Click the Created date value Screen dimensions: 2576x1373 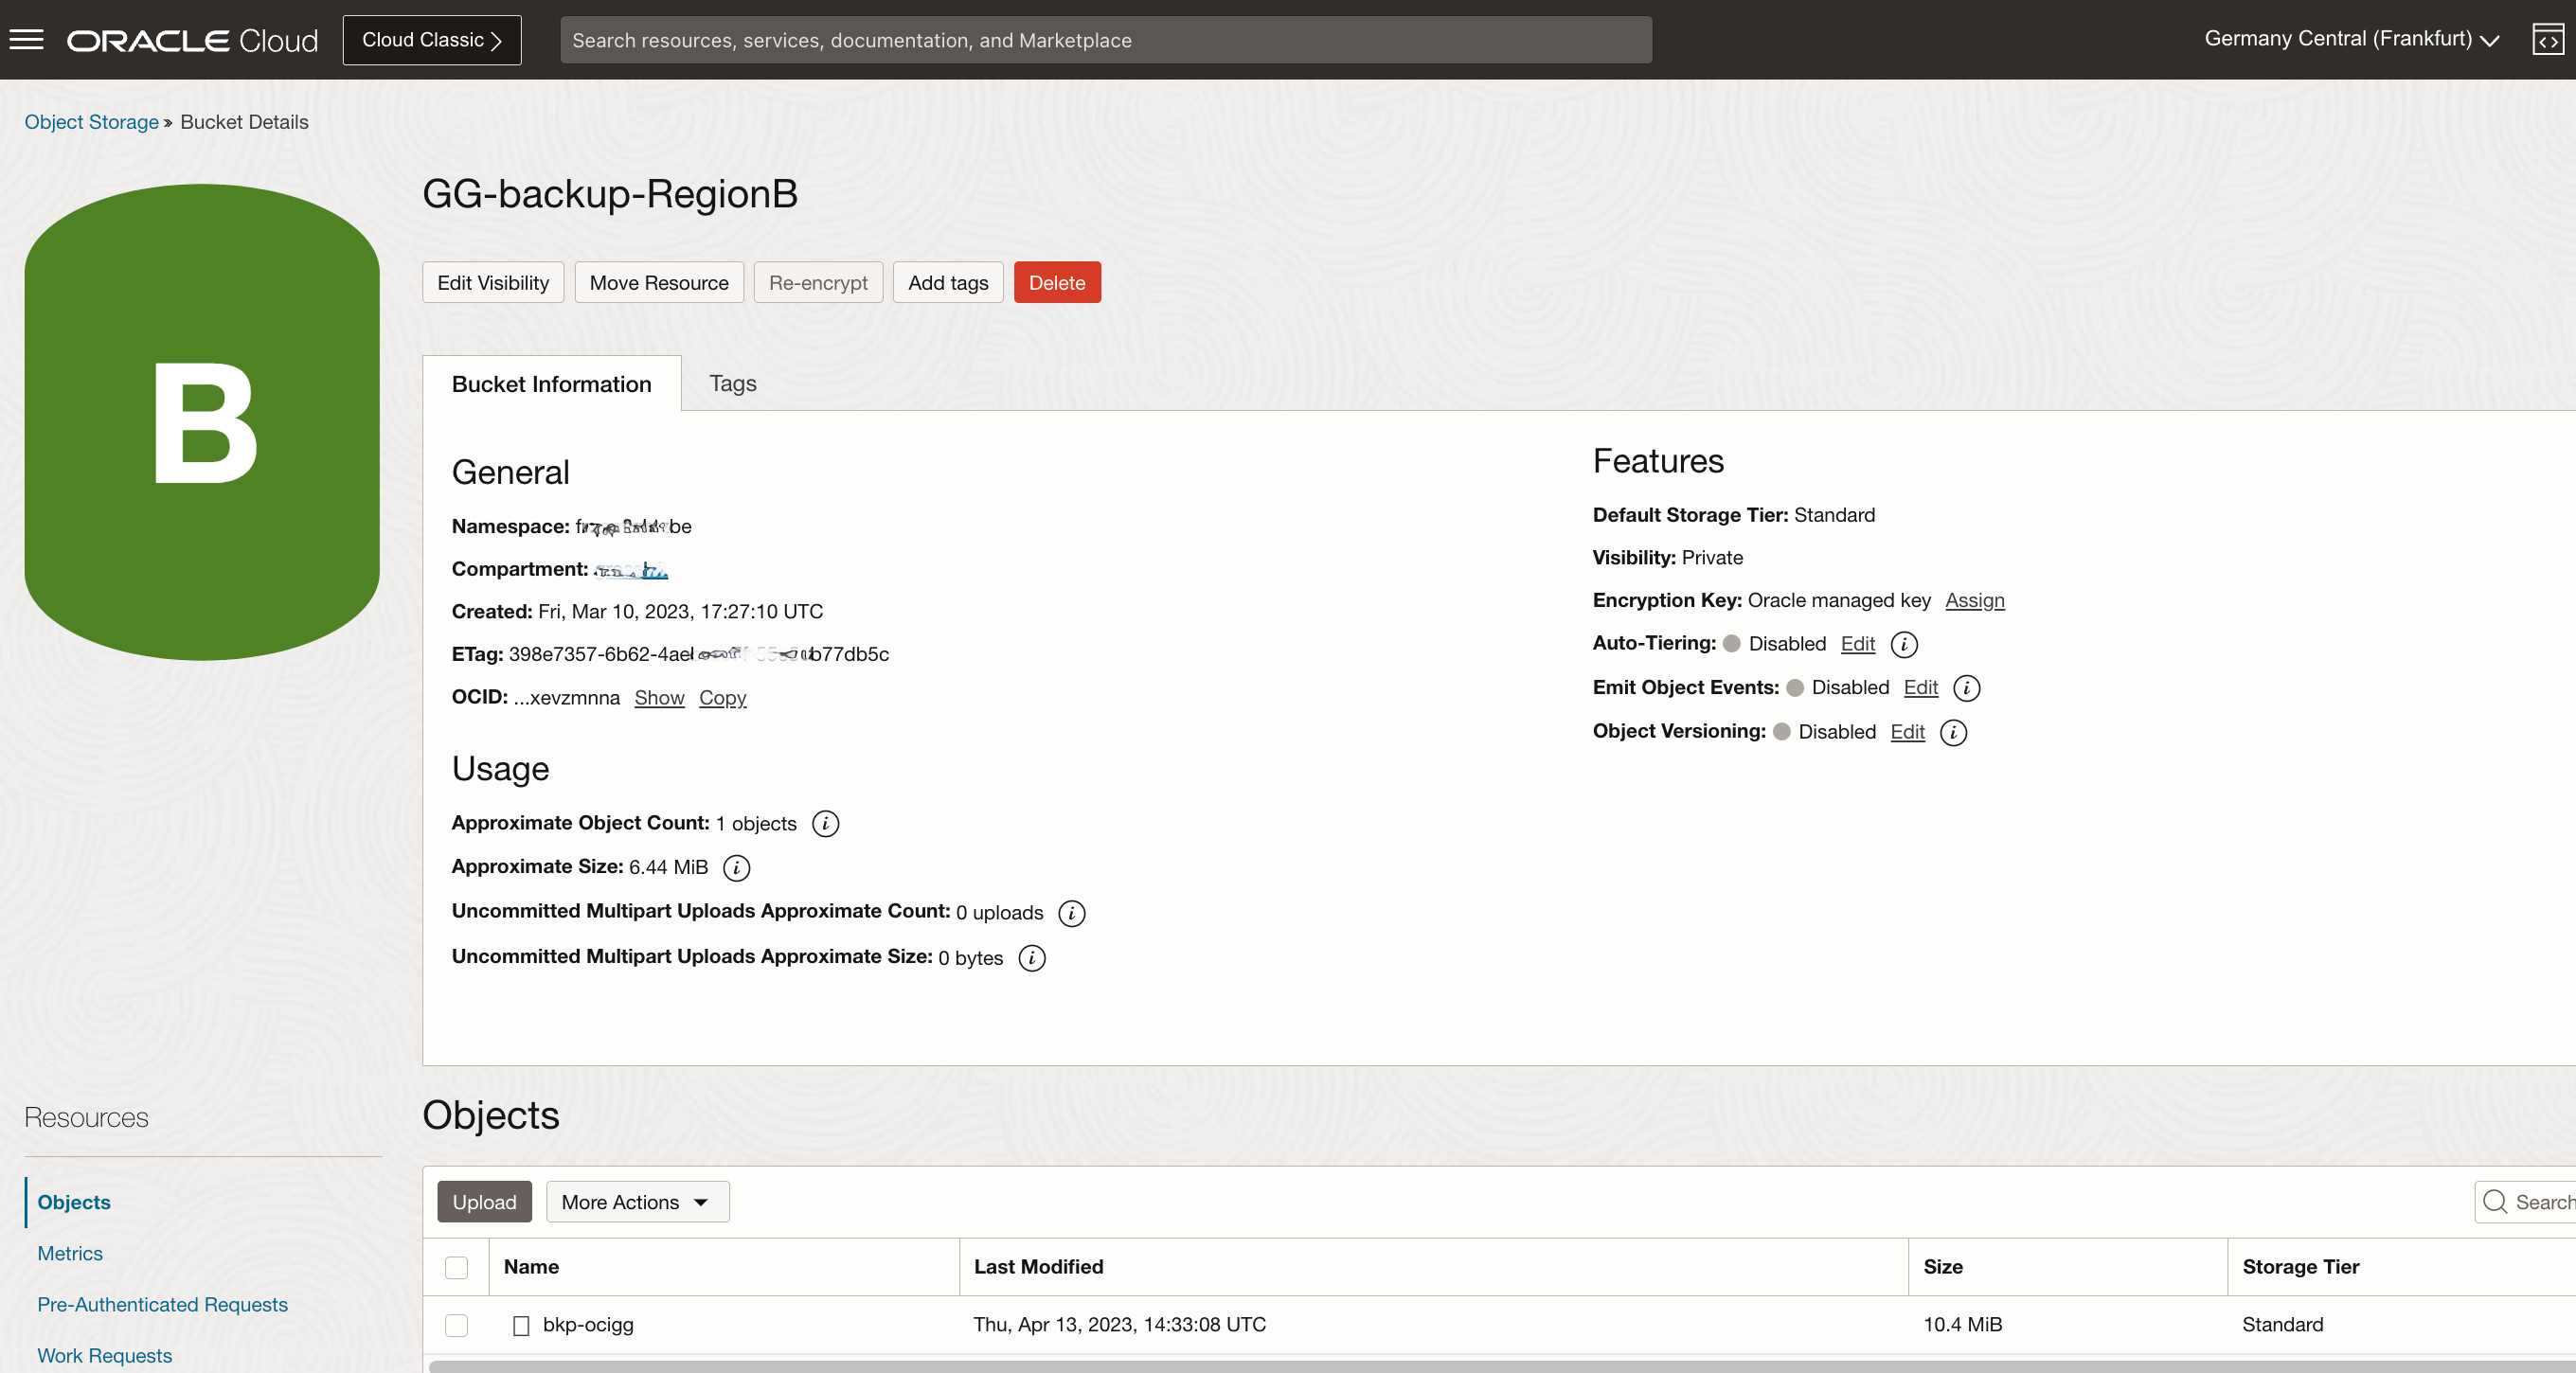pos(680,611)
